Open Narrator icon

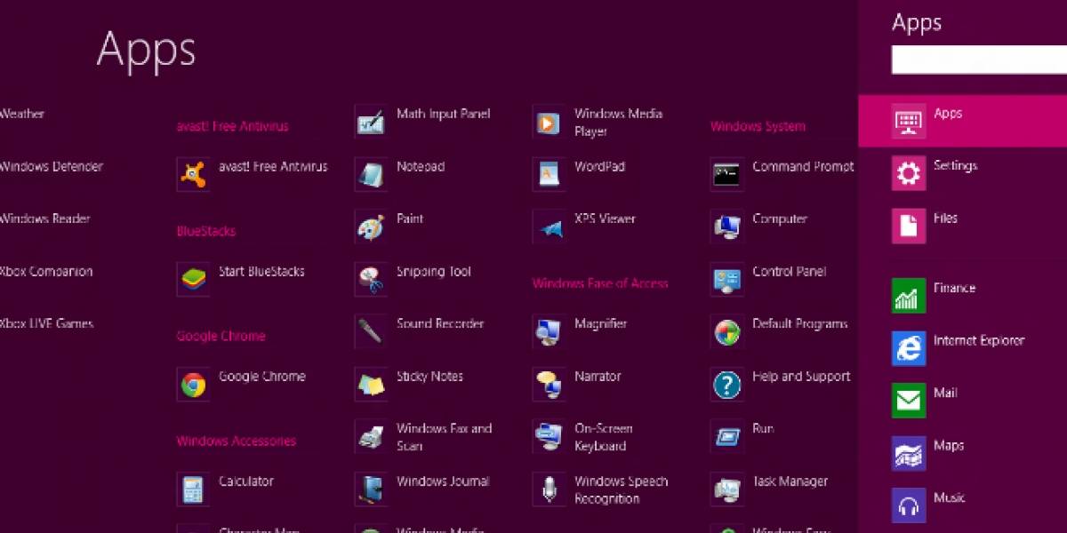pyautogui.click(x=549, y=384)
